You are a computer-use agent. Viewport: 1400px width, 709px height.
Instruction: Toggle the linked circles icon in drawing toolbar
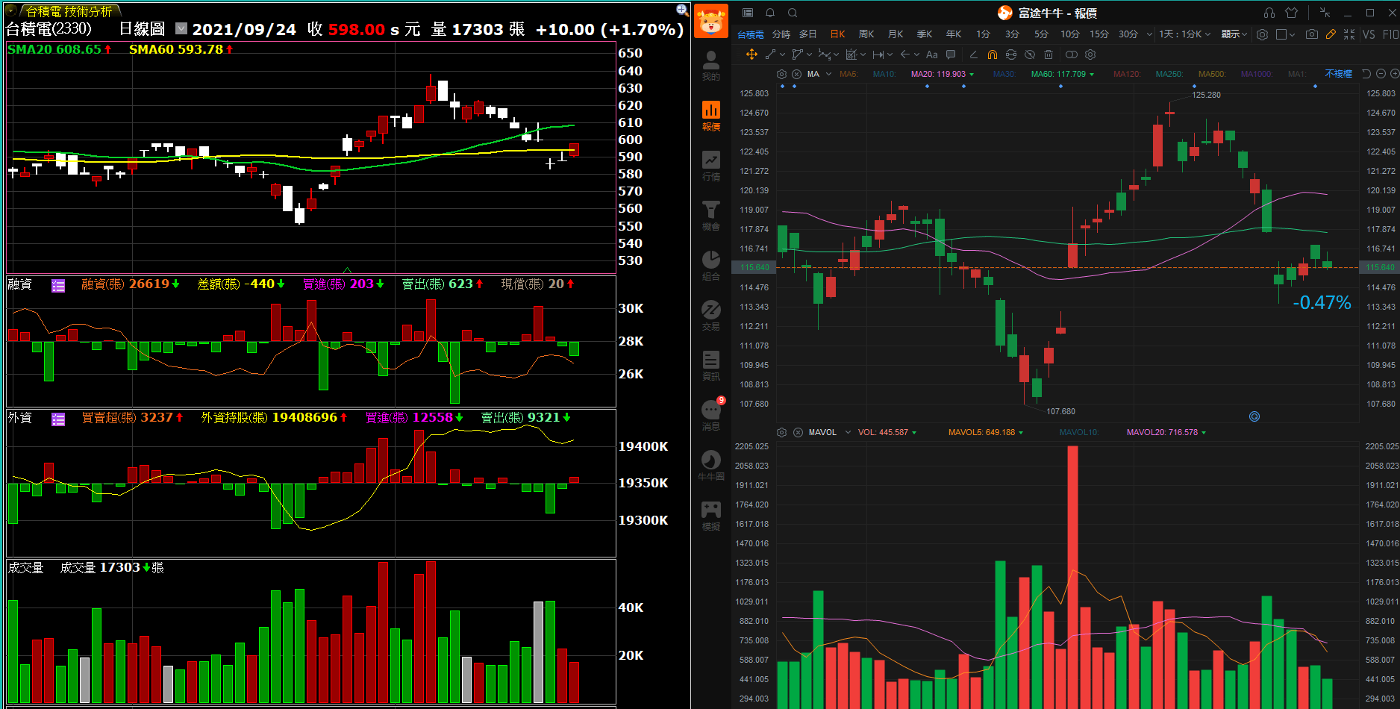click(x=1072, y=54)
